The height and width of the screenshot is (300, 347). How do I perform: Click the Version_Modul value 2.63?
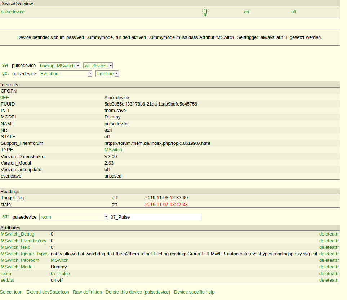pos(109,163)
